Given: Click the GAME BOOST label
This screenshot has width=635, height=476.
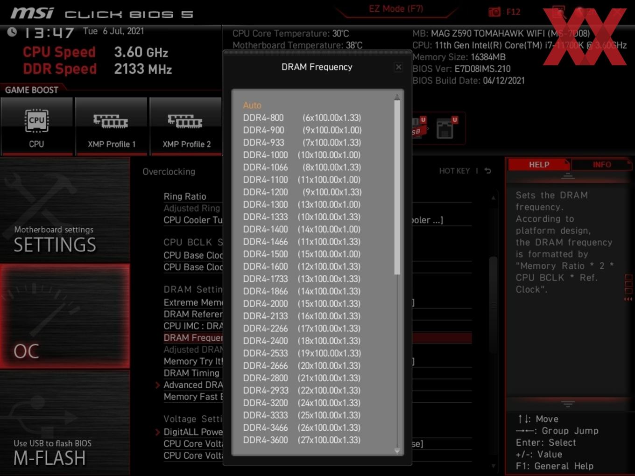Looking at the screenshot, I should [x=32, y=90].
